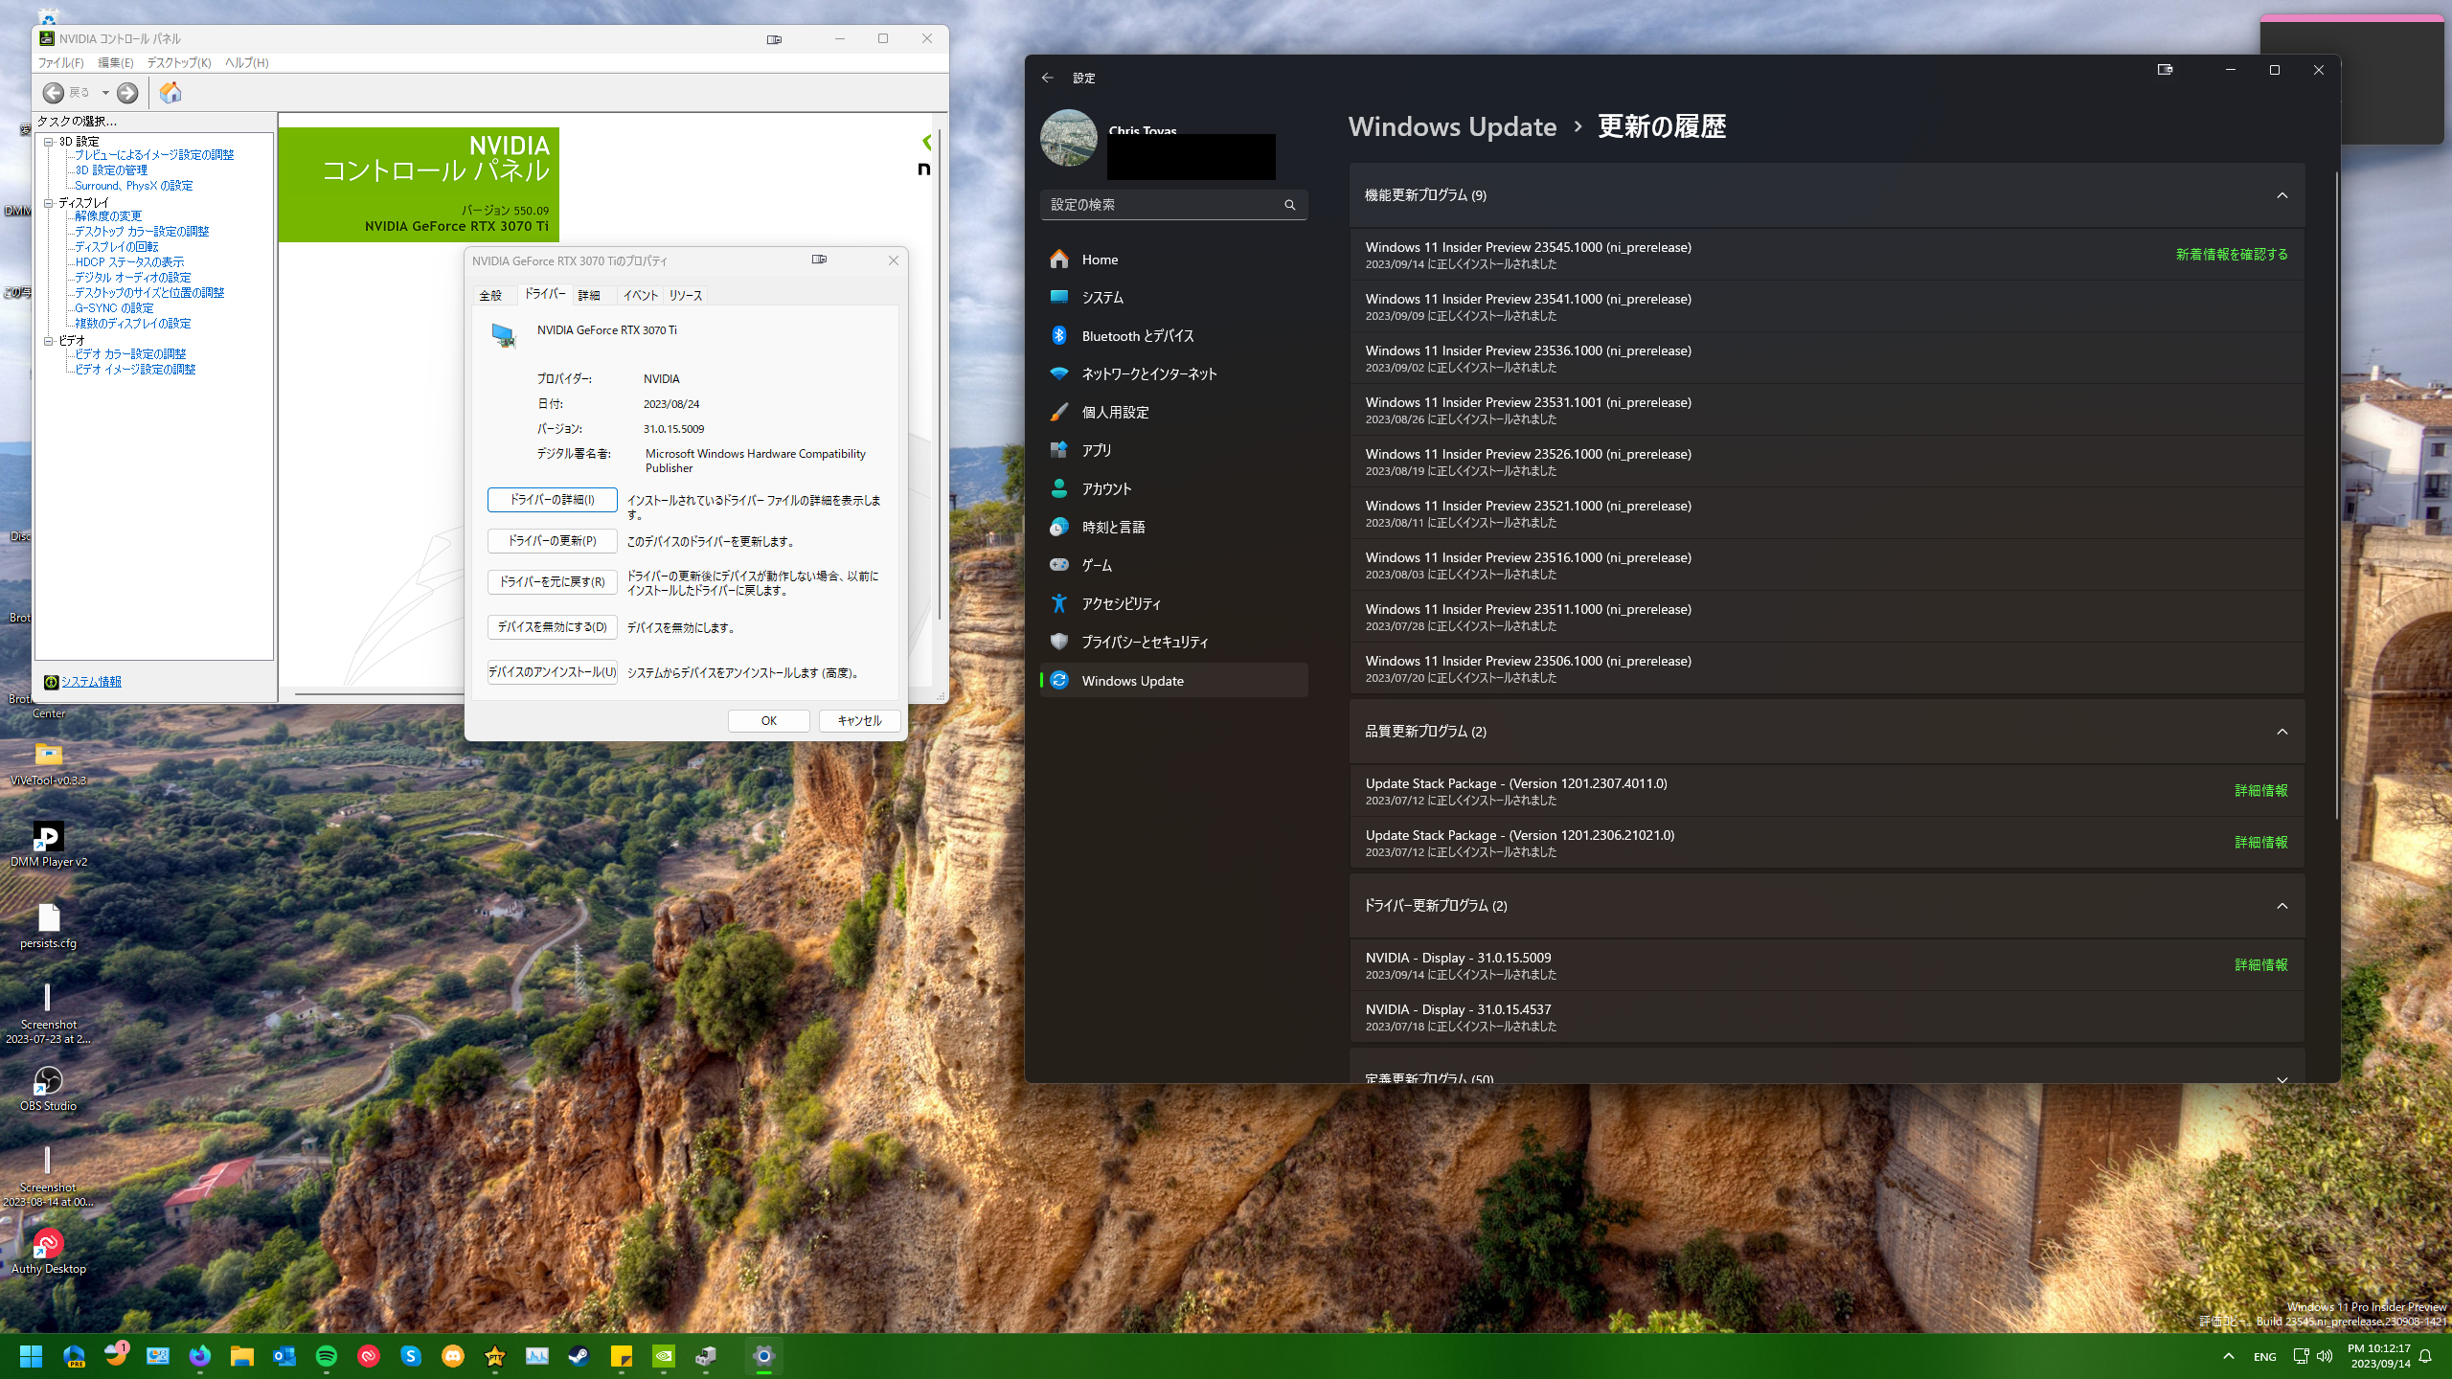2452x1379 pixels.
Task: Open NVIDIA icon on the taskbar
Action: (664, 1356)
